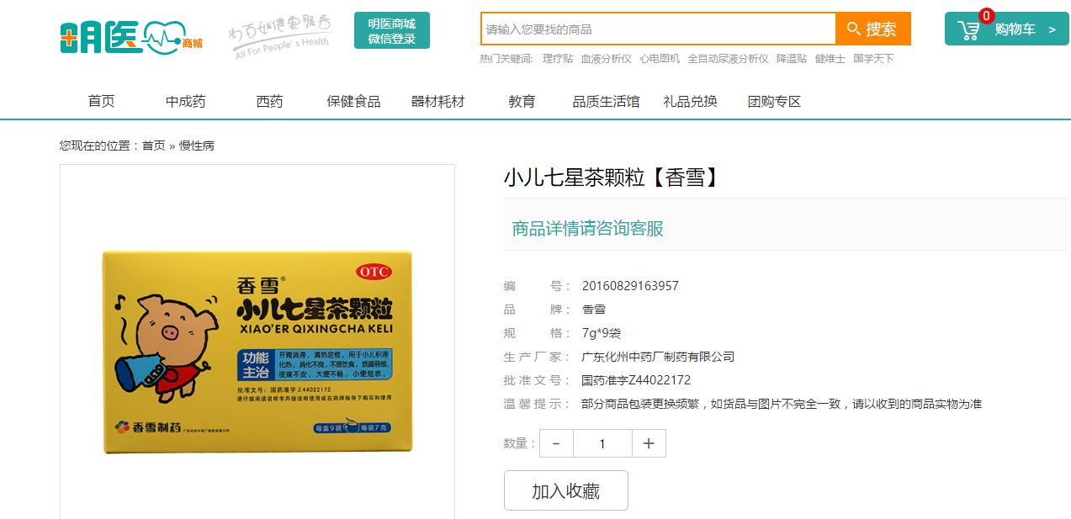This screenshot has width=1071, height=519.
Task: Click the 温馨提示 notice text
Action: [x=782, y=404]
